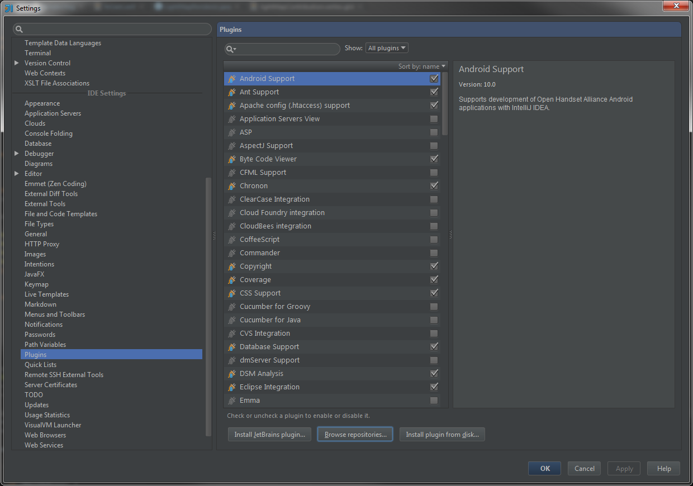This screenshot has height=486, width=693.
Task: Click the Database Support plugin icon
Action: 232,347
